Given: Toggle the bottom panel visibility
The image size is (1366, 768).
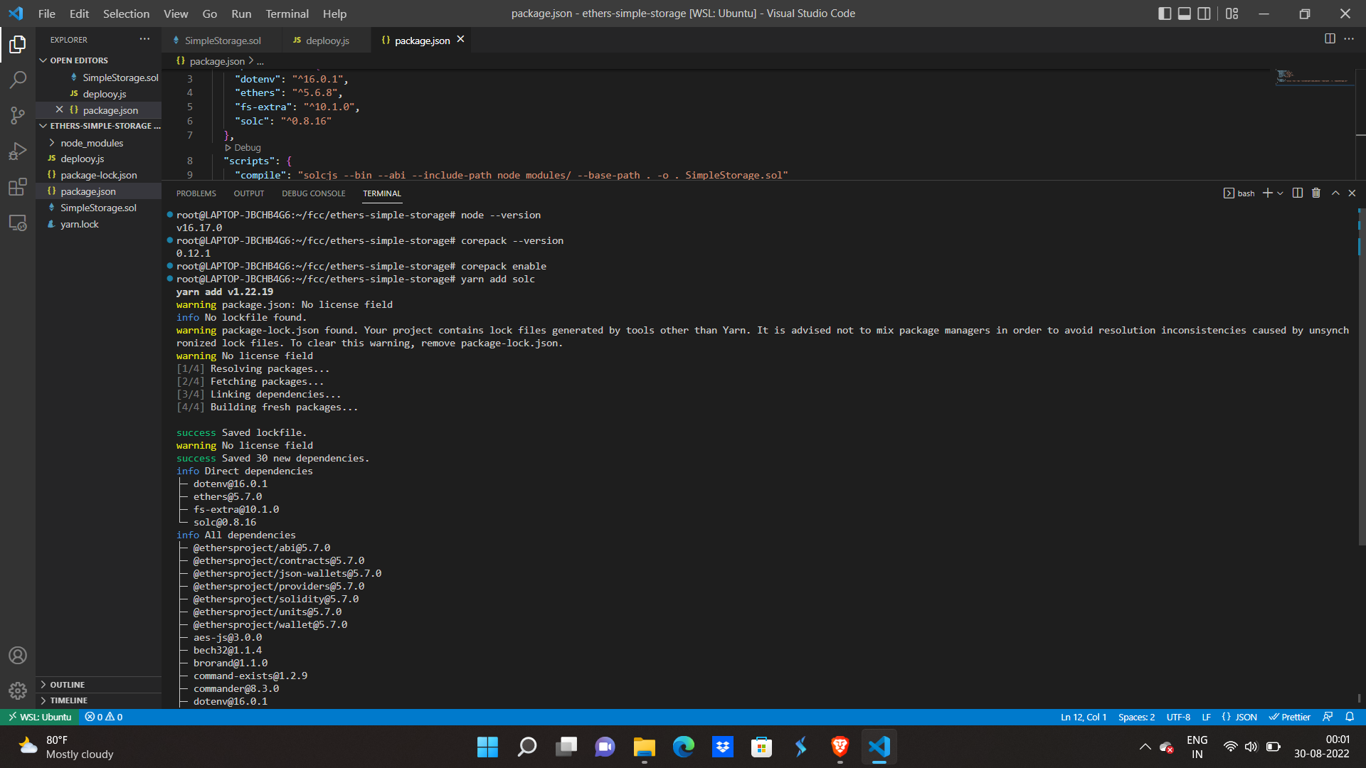Looking at the screenshot, I should point(1185,14).
